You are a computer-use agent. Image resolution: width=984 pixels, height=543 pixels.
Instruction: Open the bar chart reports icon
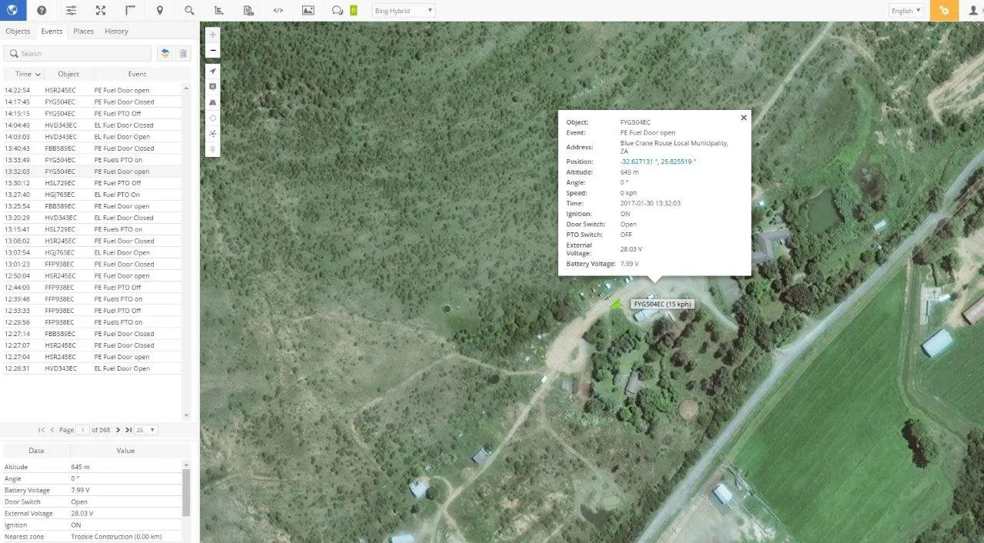click(219, 10)
